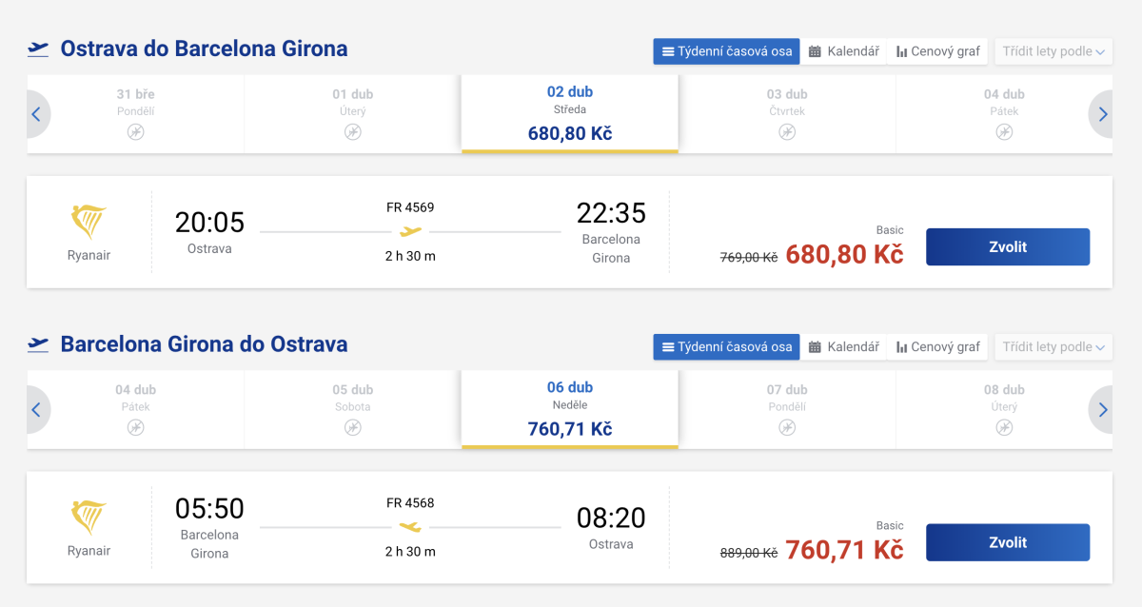Select return Týdenní časová osa view
The height and width of the screenshot is (607, 1142).
[x=727, y=347]
